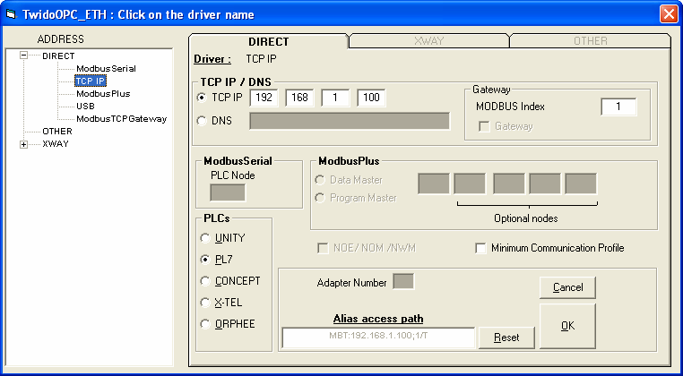683x376 pixels.
Task: Select TCP IP driver in tree
Action: [91, 81]
